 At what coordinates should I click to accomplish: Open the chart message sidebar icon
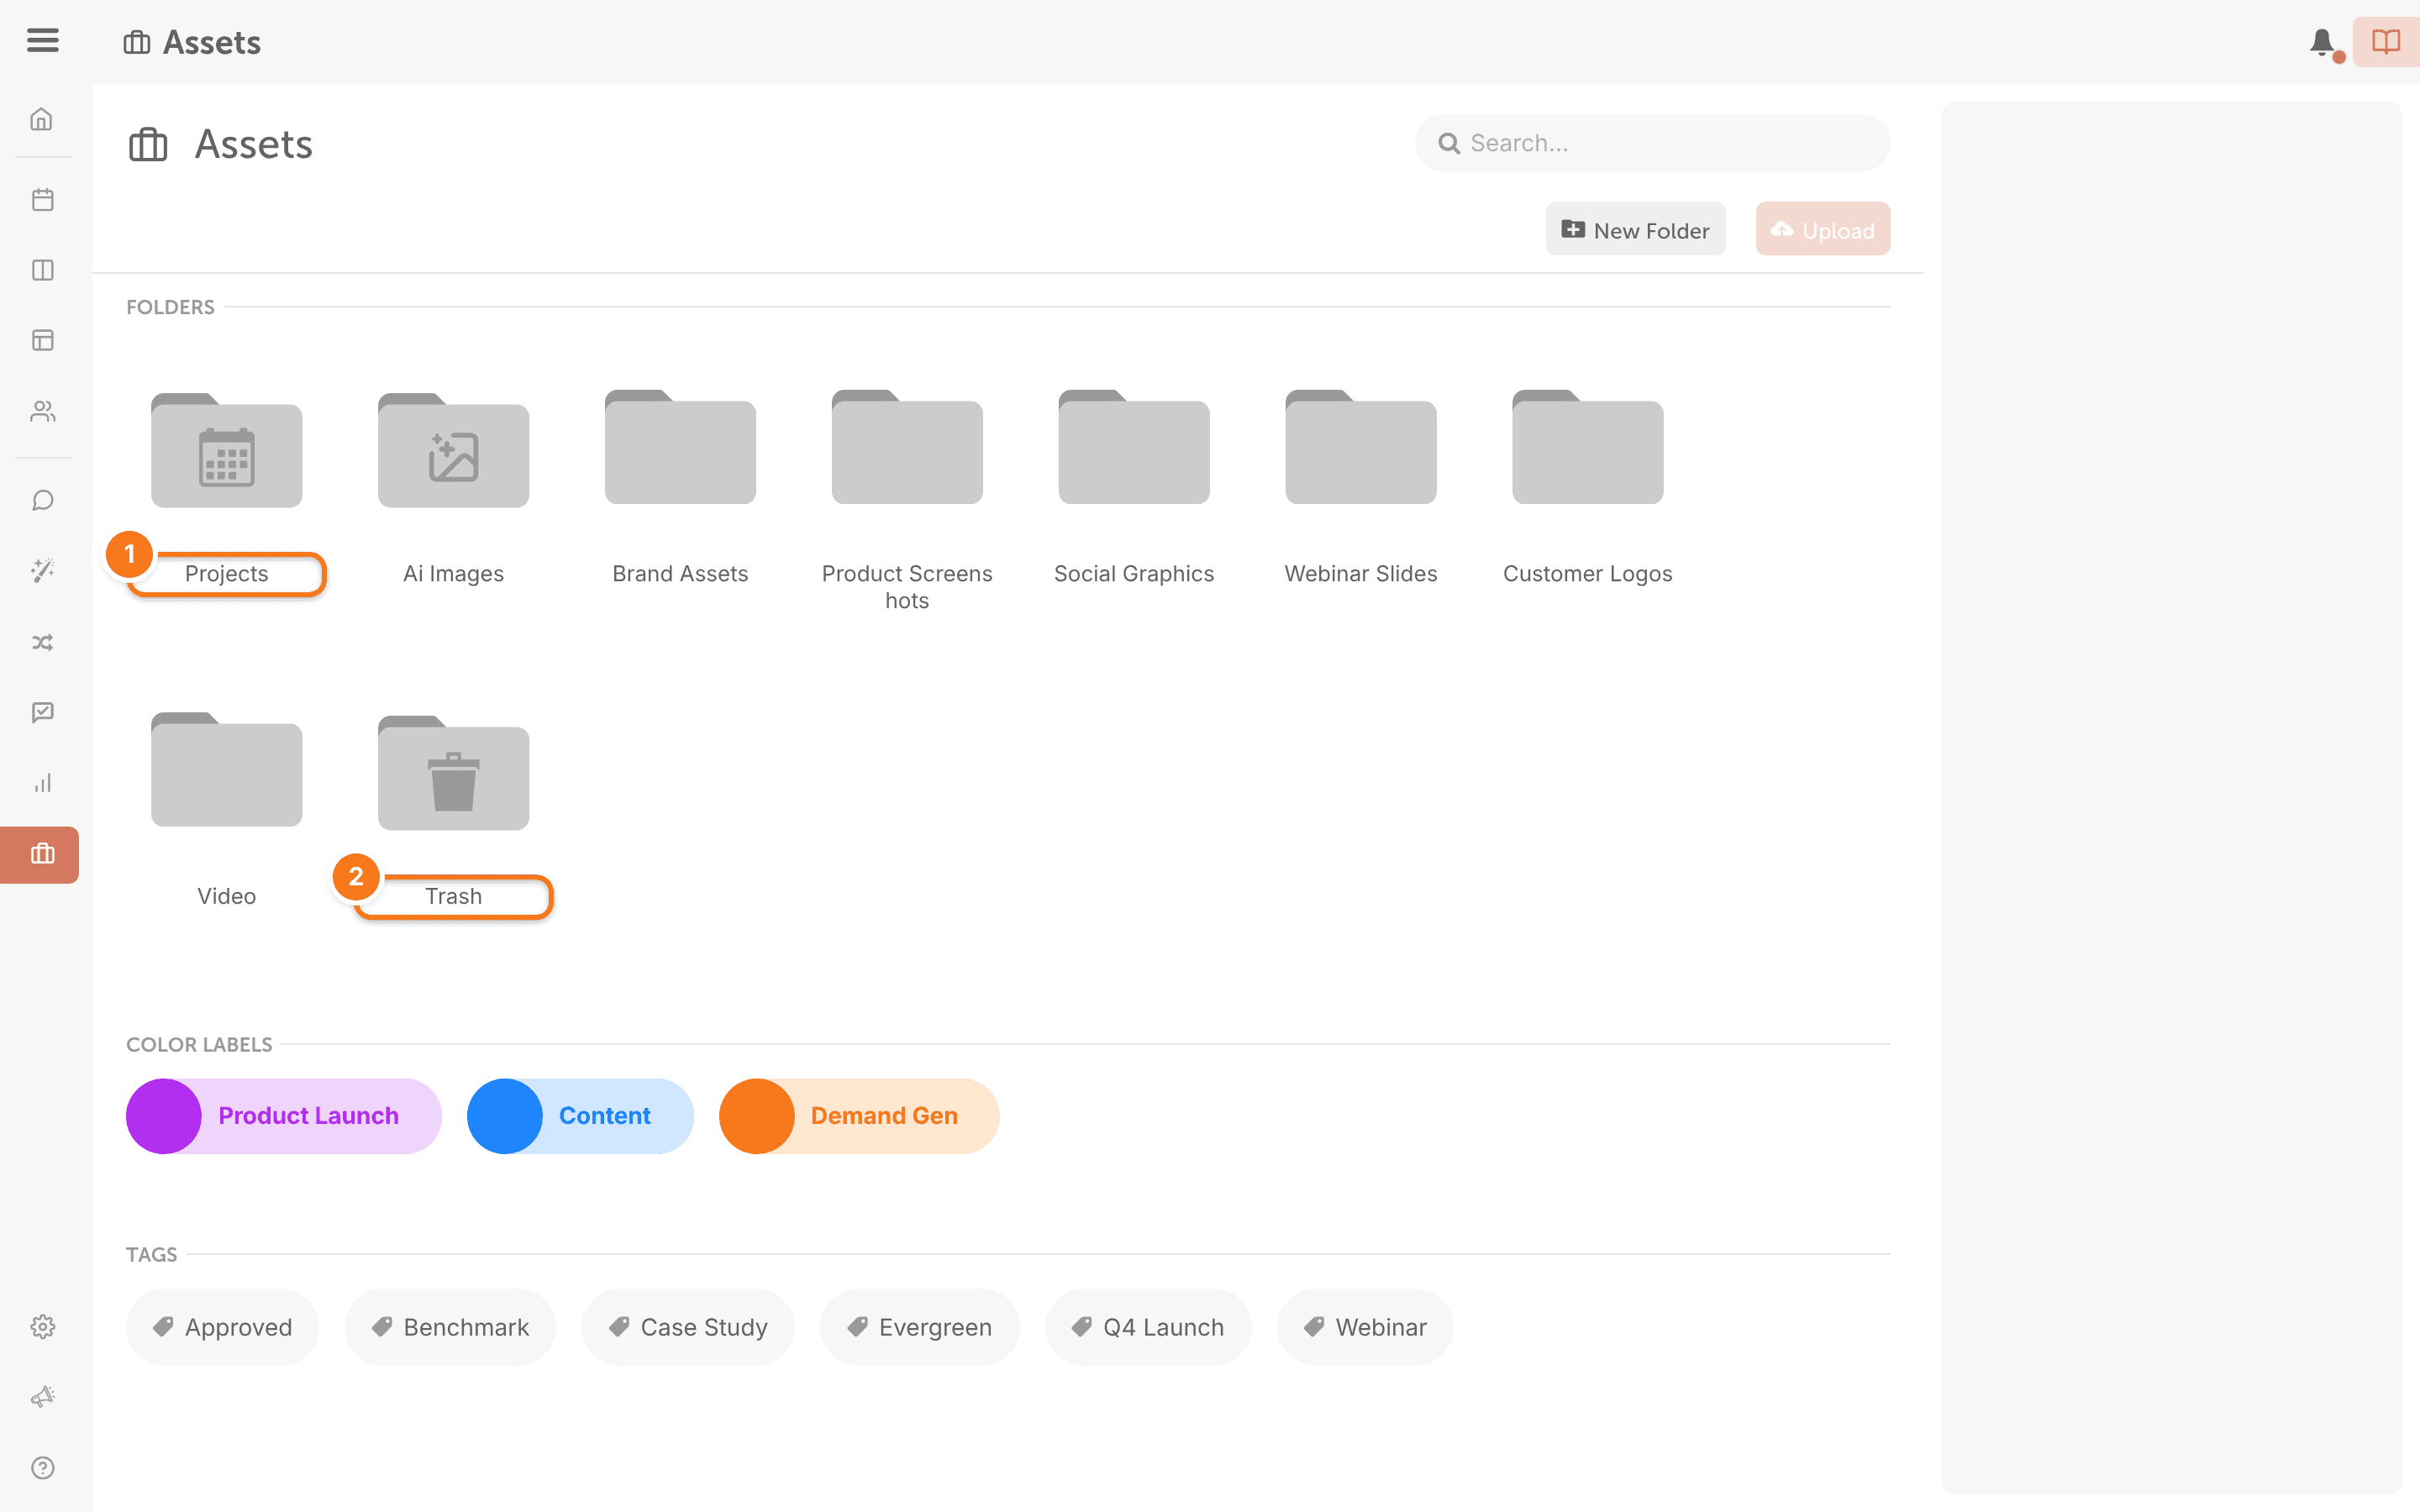tap(42, 712)
